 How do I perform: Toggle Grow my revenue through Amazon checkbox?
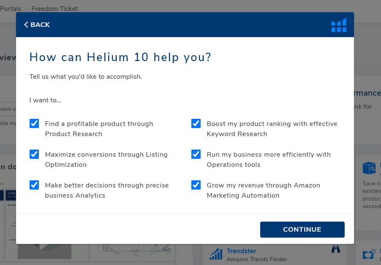(196, 185)
